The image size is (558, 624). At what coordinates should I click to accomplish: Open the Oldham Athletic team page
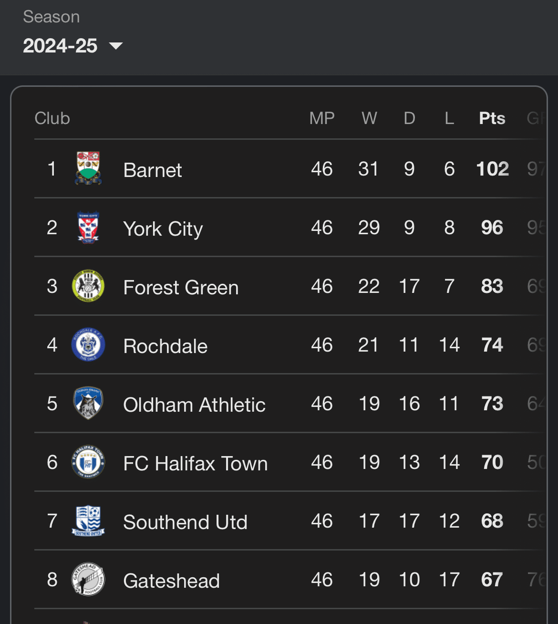pyautogui.click(x=194, y=405)
